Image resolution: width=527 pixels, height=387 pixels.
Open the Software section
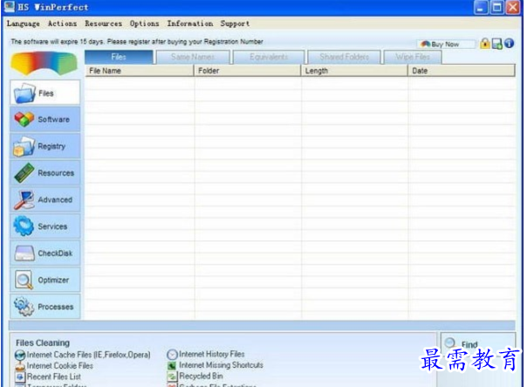click(x=45, y=119)
